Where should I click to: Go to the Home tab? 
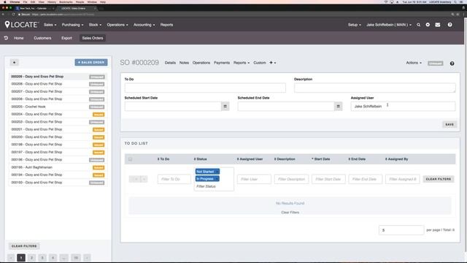[x=18, y=38]
